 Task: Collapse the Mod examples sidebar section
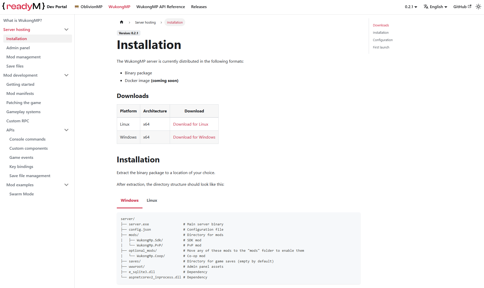point(66,185)
